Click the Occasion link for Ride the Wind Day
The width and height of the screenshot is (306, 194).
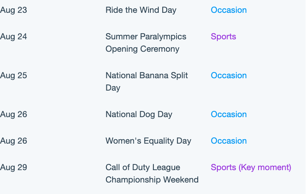tap(228, 10)
